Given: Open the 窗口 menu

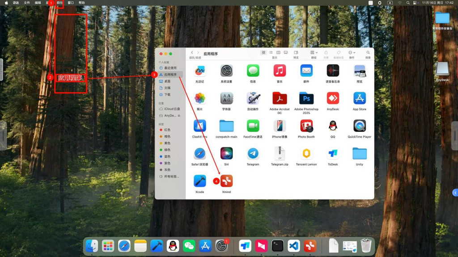Looking at the screenshot, I should click(71, 3).
